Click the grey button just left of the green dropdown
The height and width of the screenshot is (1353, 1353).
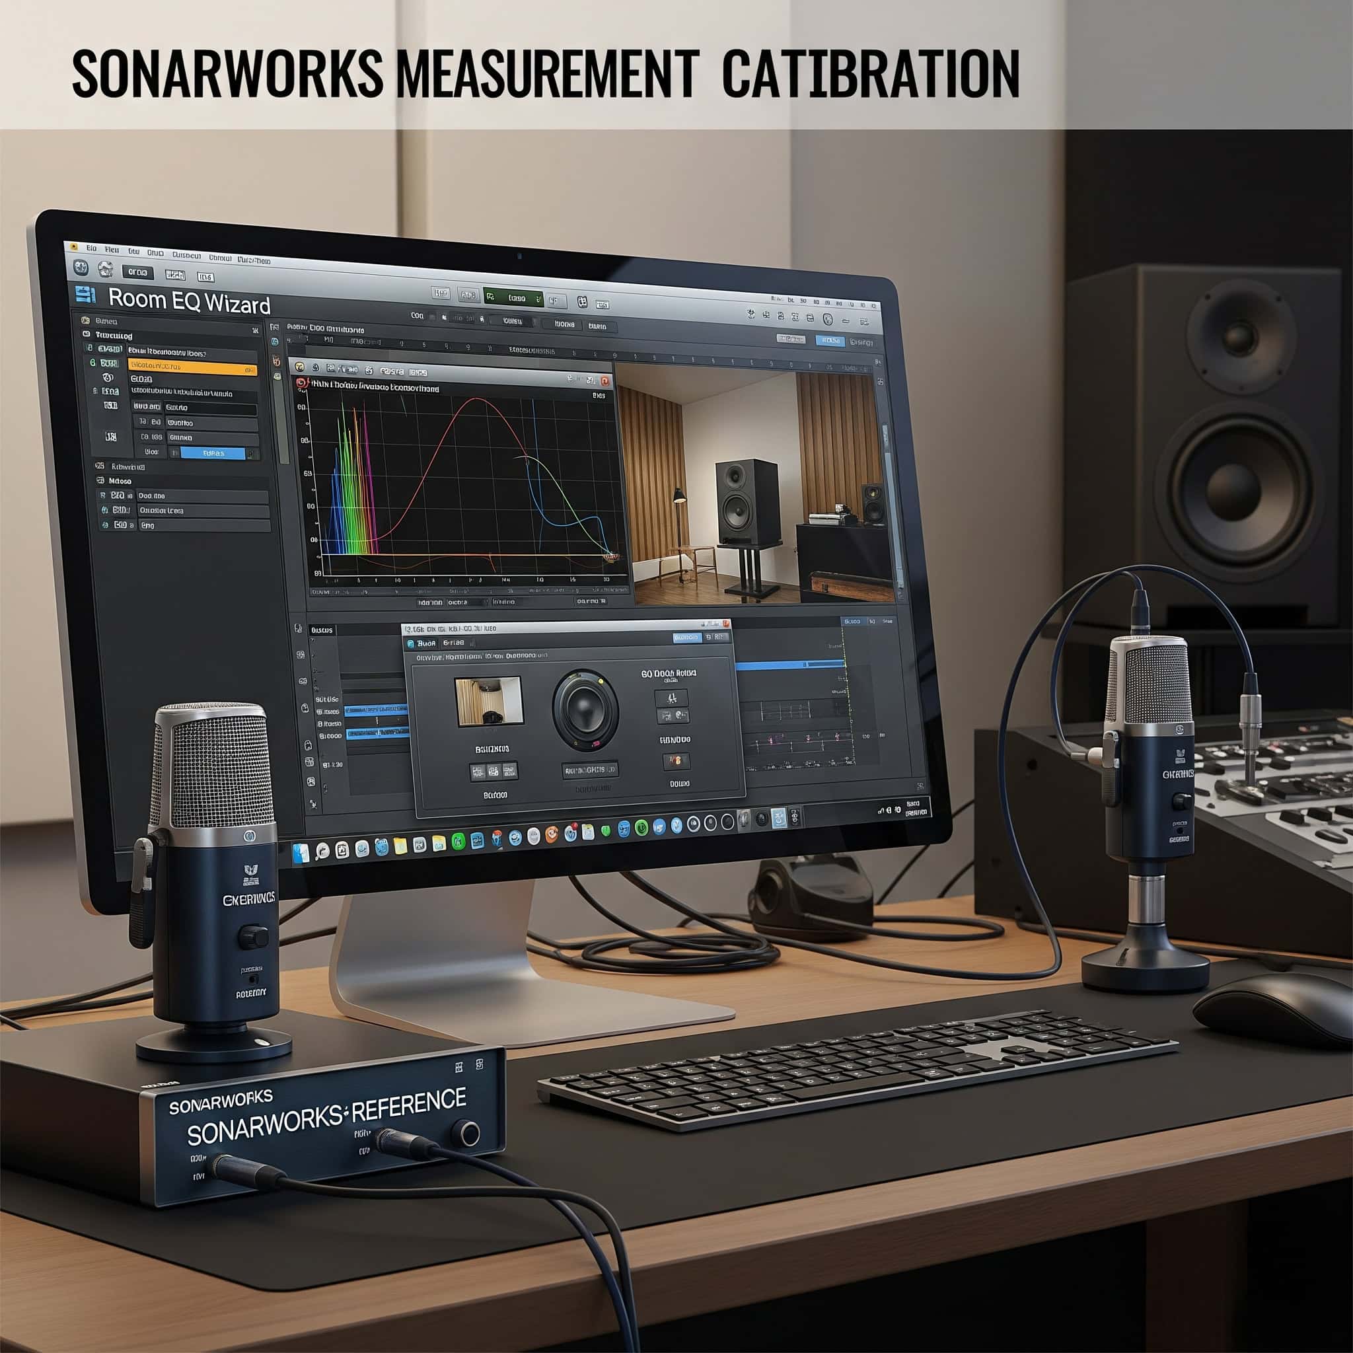click(x=467, y=295)
